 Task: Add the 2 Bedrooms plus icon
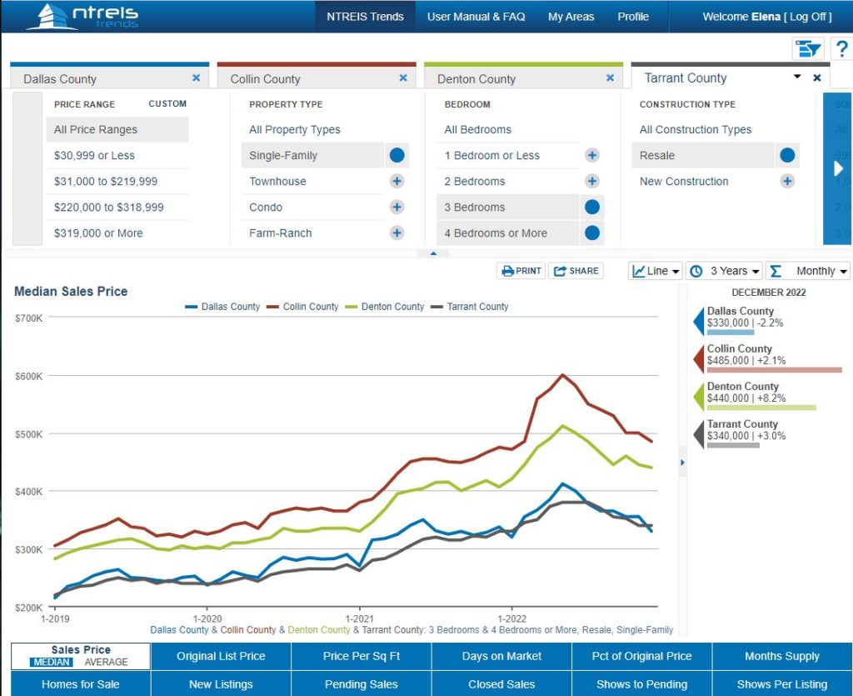(592, 181)
